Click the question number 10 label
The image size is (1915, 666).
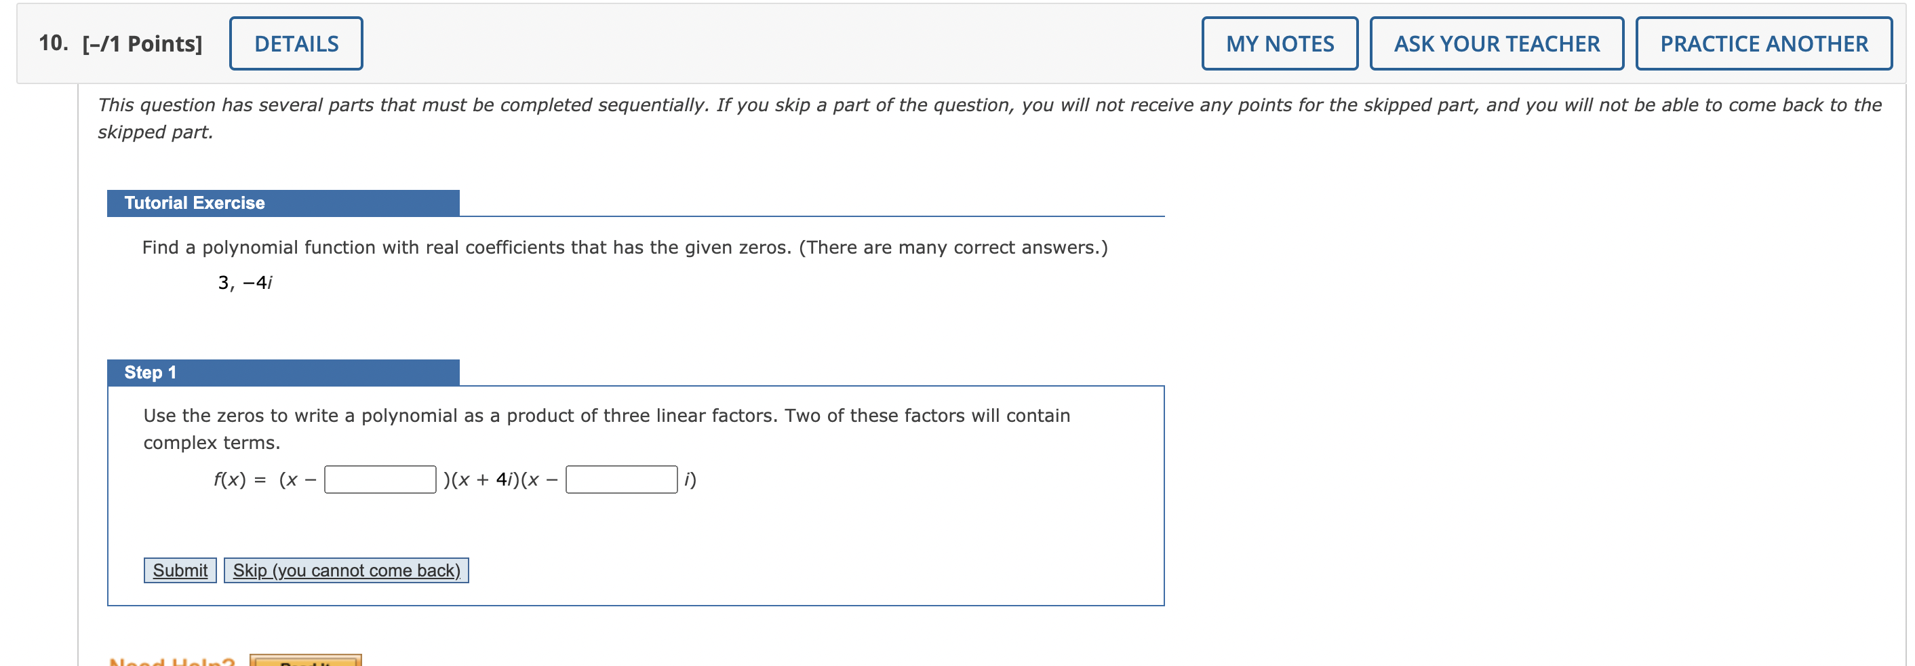tap(52, 42)
